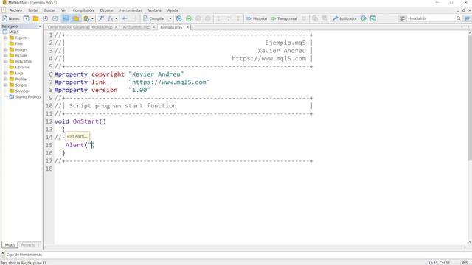Click the forward navigation arrow icon
The image size is (472, 265).
pos(134,18)
